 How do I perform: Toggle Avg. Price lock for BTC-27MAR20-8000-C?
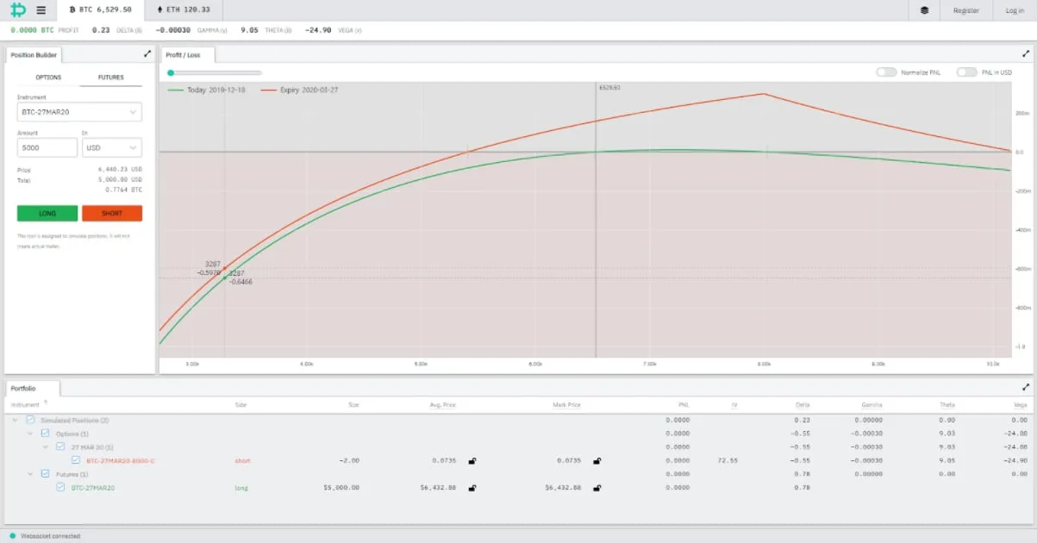pyautogui.click(x=472, y=460)
